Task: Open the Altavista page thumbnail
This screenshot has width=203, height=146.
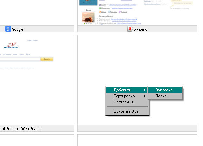Action: [x=37, y=80]
